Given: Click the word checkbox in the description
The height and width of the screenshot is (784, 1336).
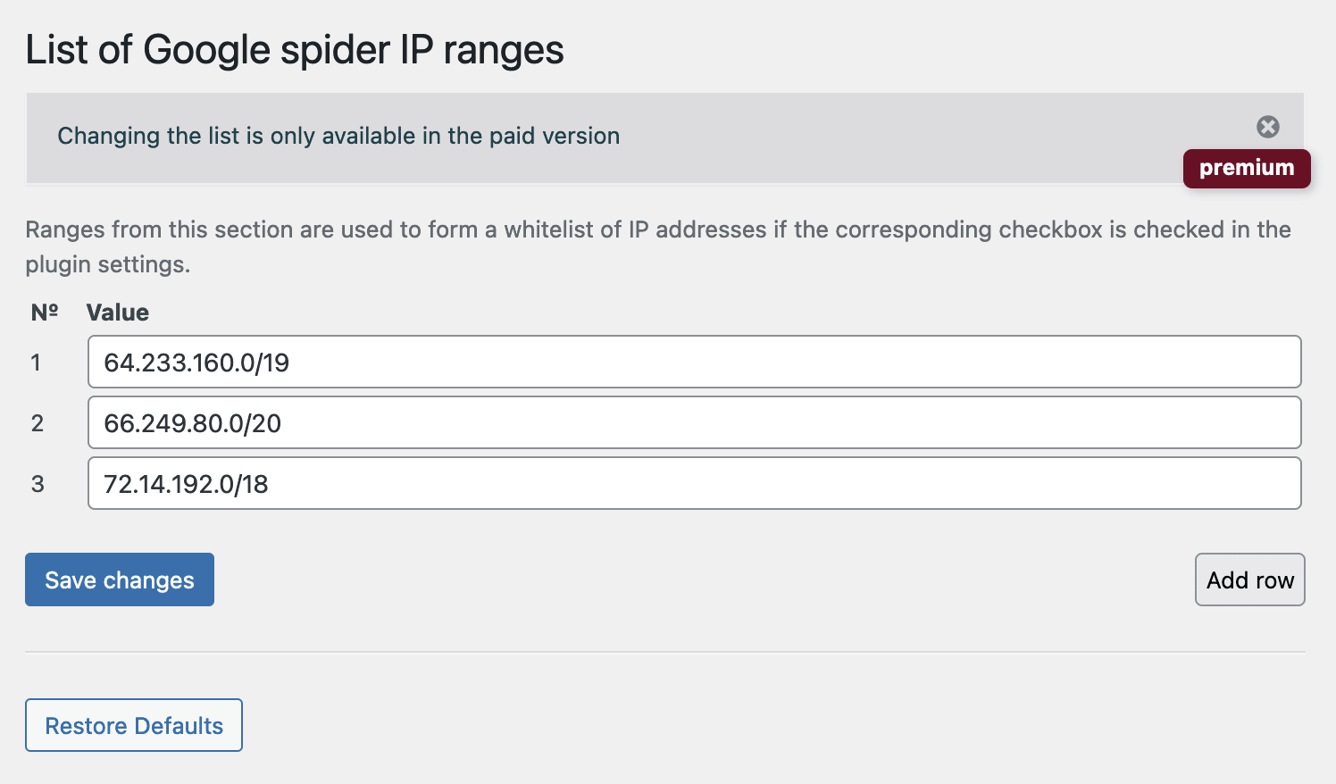Looking at the screenshot, I should 1050,229.
